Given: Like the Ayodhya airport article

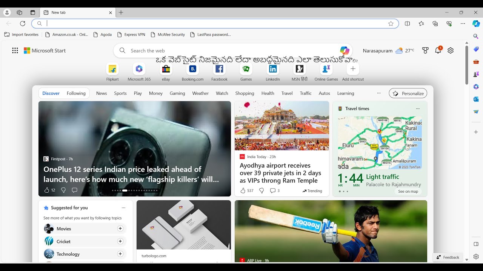Looking at the screenshot, I should (243, 191).
